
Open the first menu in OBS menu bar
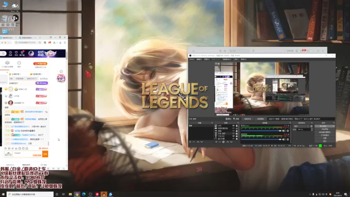(192, 60)
